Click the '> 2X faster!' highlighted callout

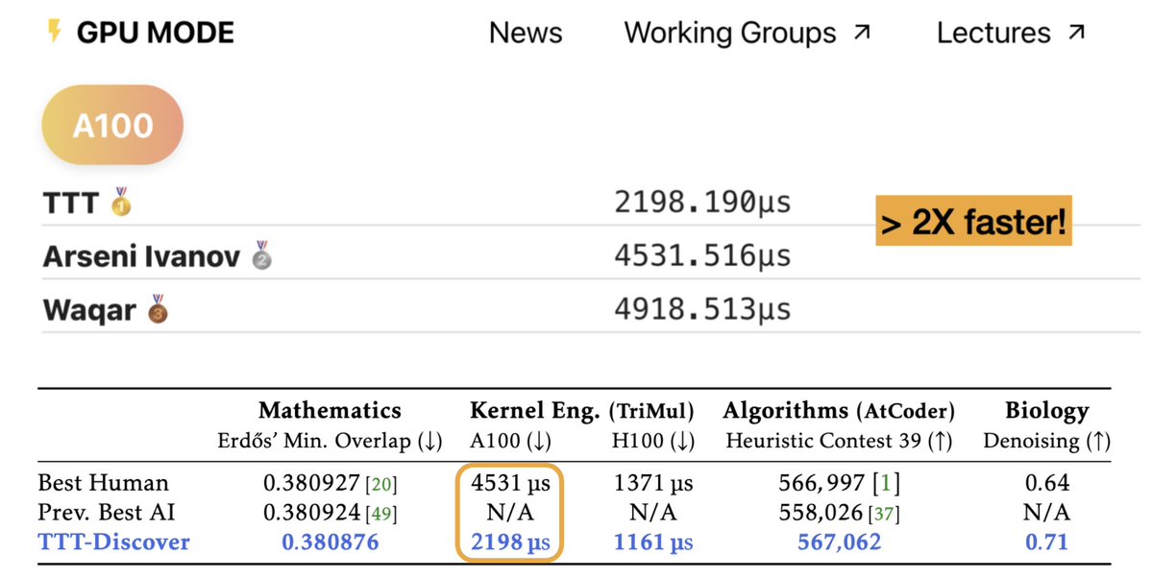pyautogui.click(x=973, y=222)
